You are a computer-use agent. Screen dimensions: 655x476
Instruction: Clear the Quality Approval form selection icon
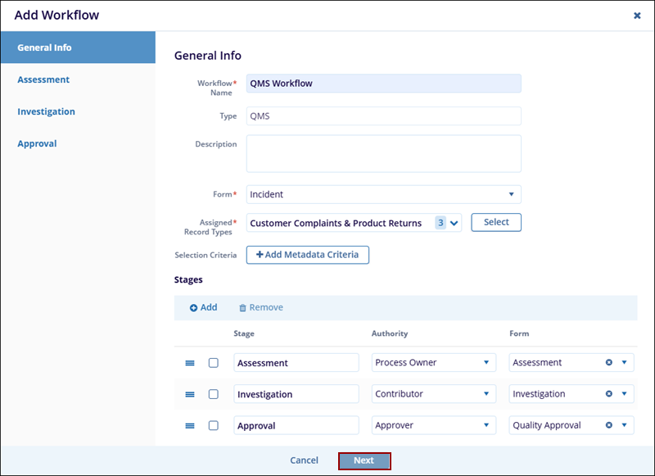pyautogui.click(x=609, y=425)
